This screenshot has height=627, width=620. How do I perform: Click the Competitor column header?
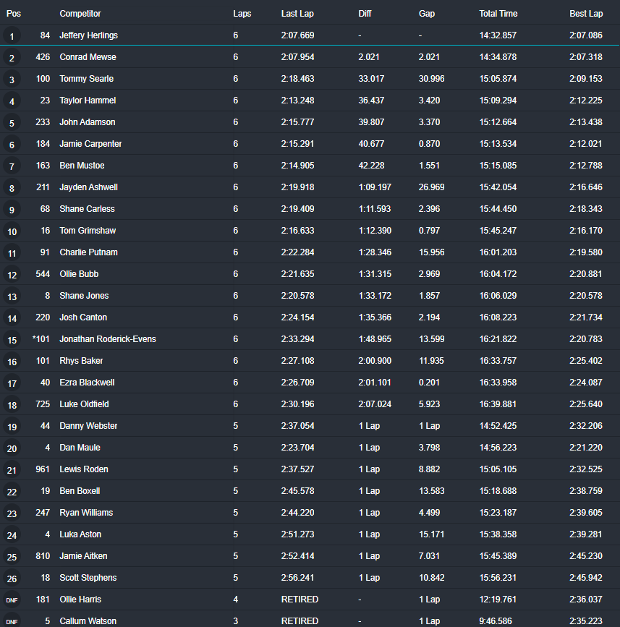[x=80, y=14]
